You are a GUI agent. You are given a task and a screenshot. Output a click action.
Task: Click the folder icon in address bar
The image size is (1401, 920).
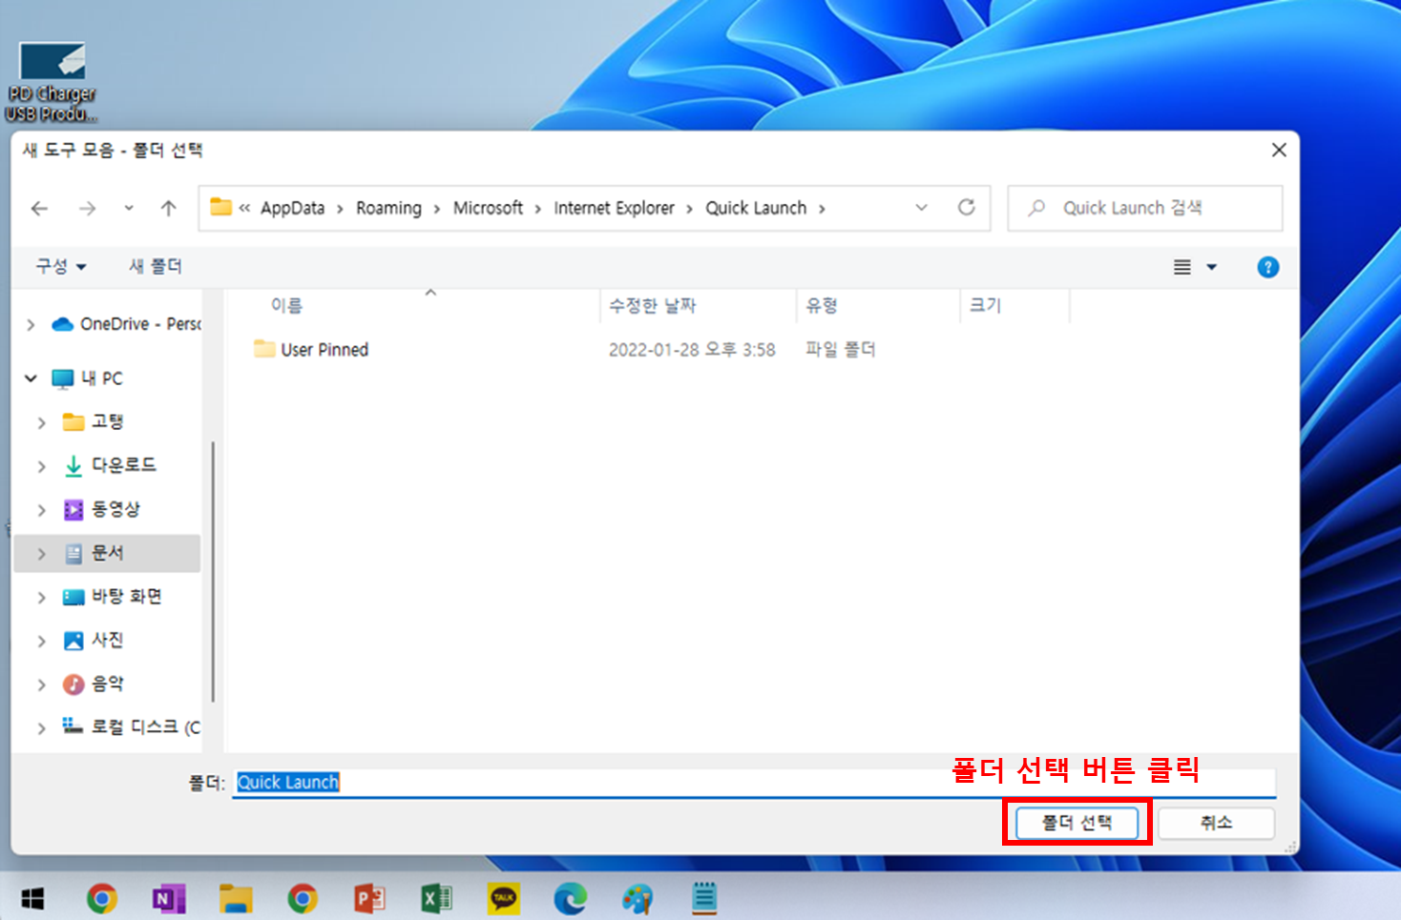point(221,207)
